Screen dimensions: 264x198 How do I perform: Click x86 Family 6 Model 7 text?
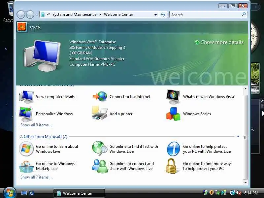point(97,48)
